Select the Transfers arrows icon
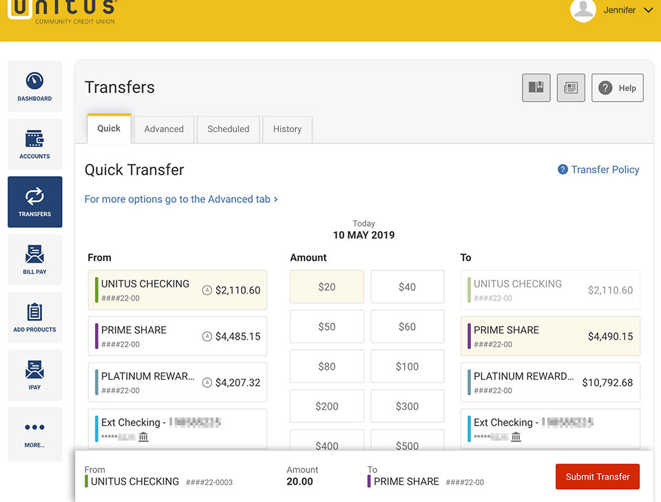The width and height of the screenshot is (661, 502). coord(34,196)
